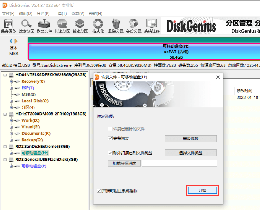Choose the 格式化 (Format) toolbar icon

[98, 24]
